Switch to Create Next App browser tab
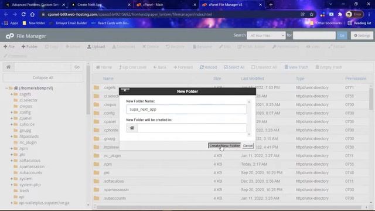The image size is (375, 211). 100,5
